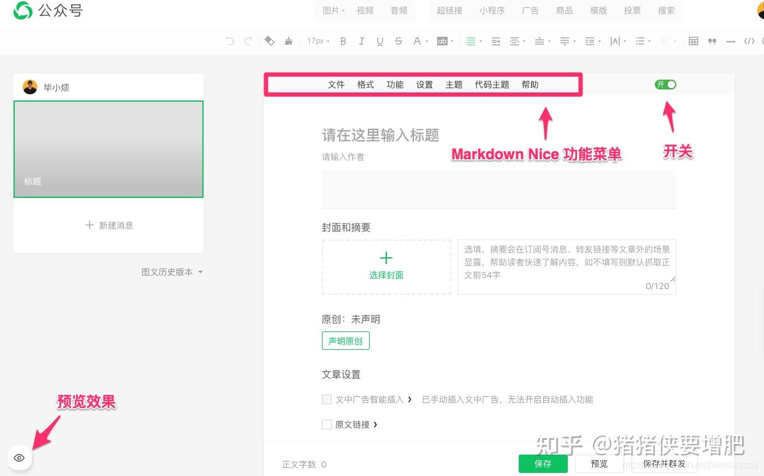764x476 pixels.
Task: Open 模版 from the top bar
Action: tap(598, 10)
